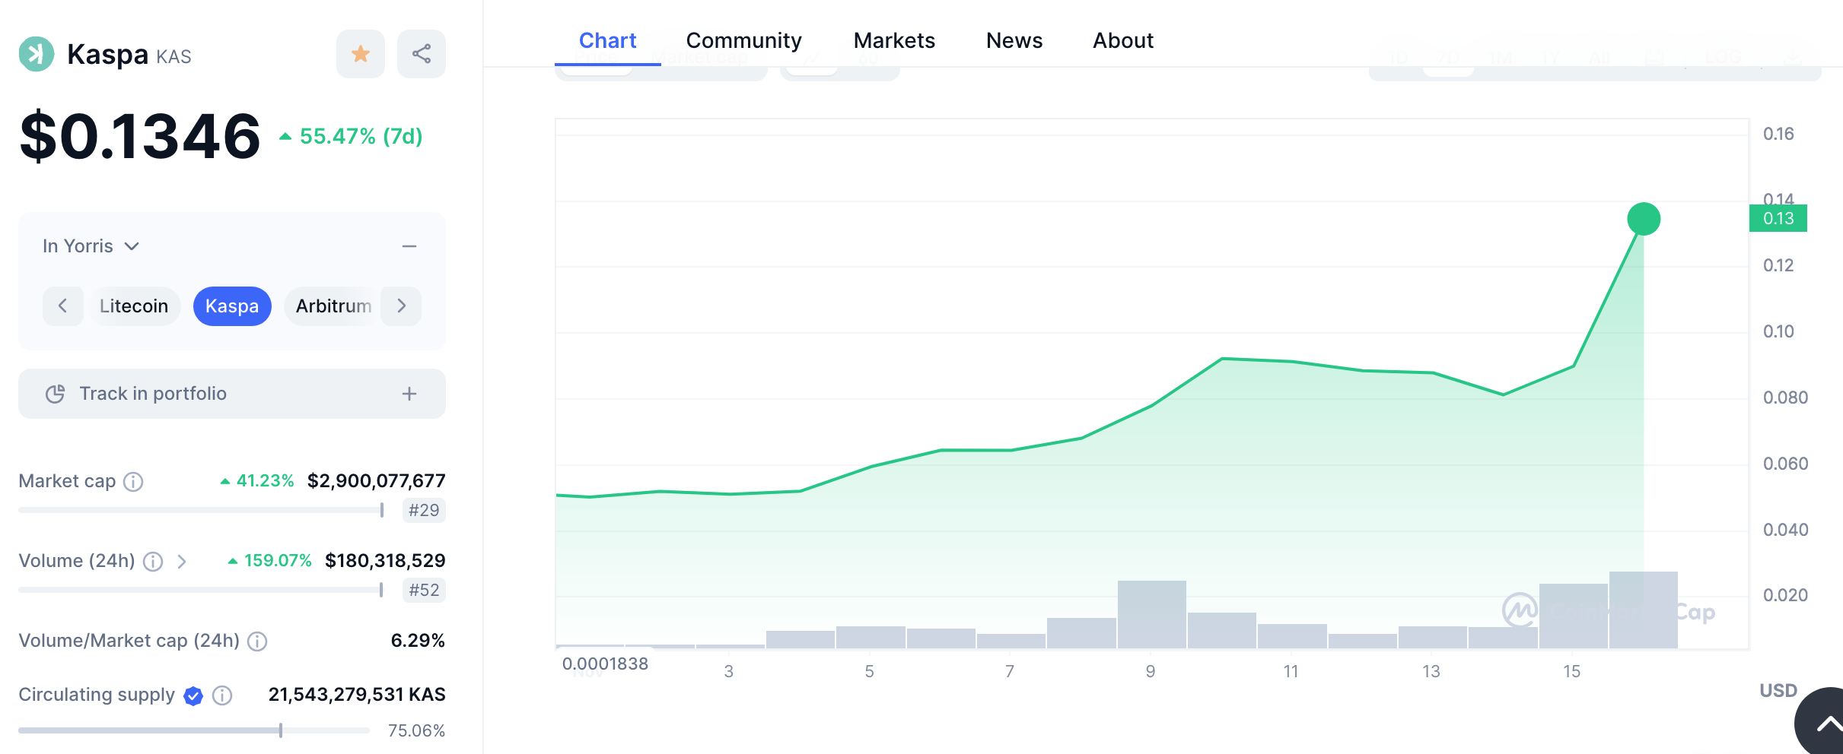1843x754 pixels.
Task: Click the tallest volume bar near day 9
Action: pos(1151,614)
